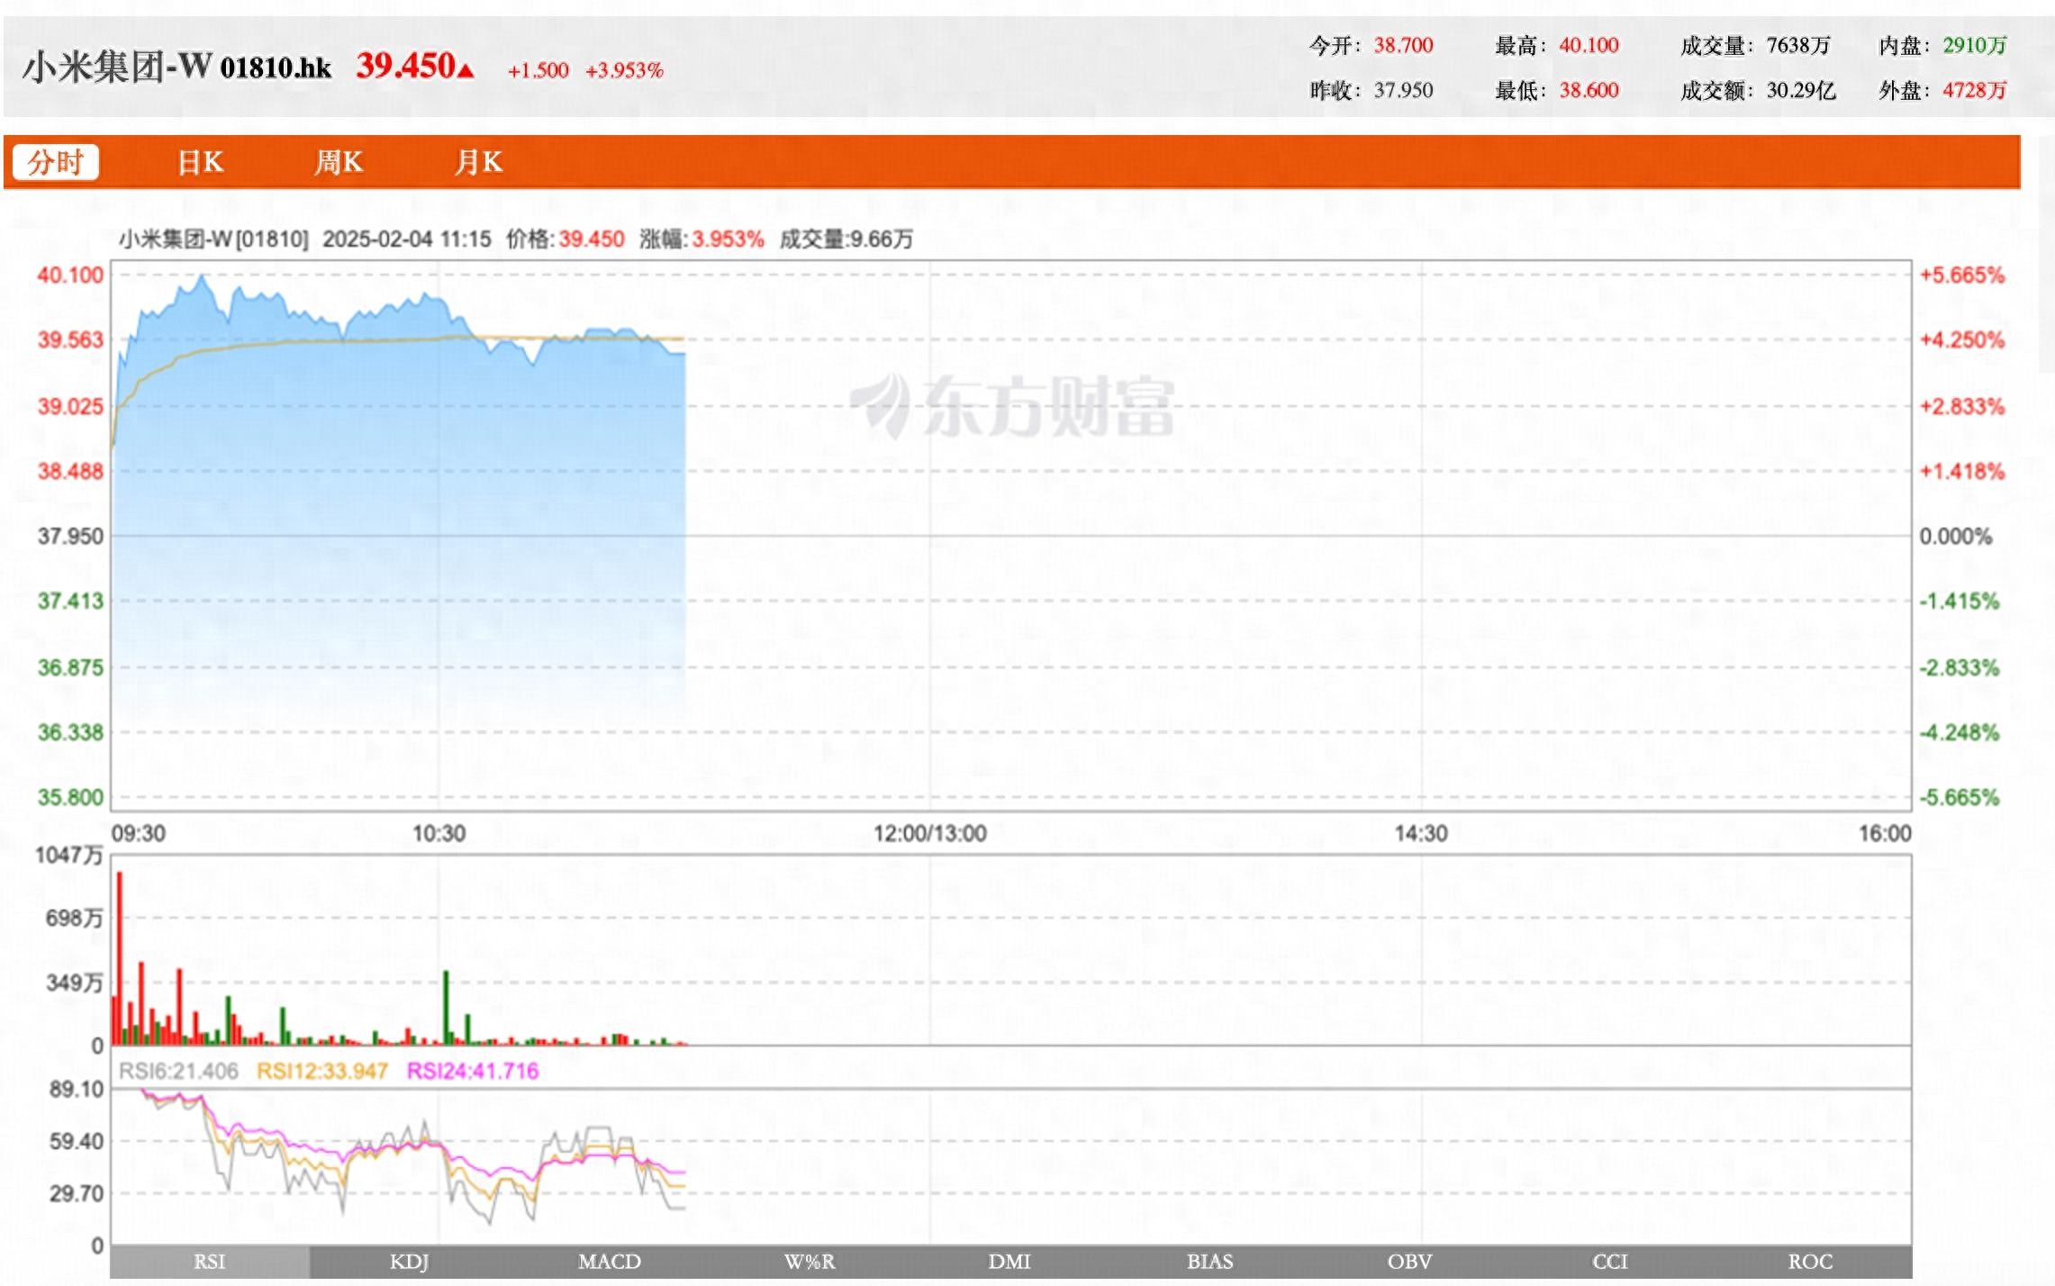Click the 39.563 left axis label

click(x=70, y=340)
